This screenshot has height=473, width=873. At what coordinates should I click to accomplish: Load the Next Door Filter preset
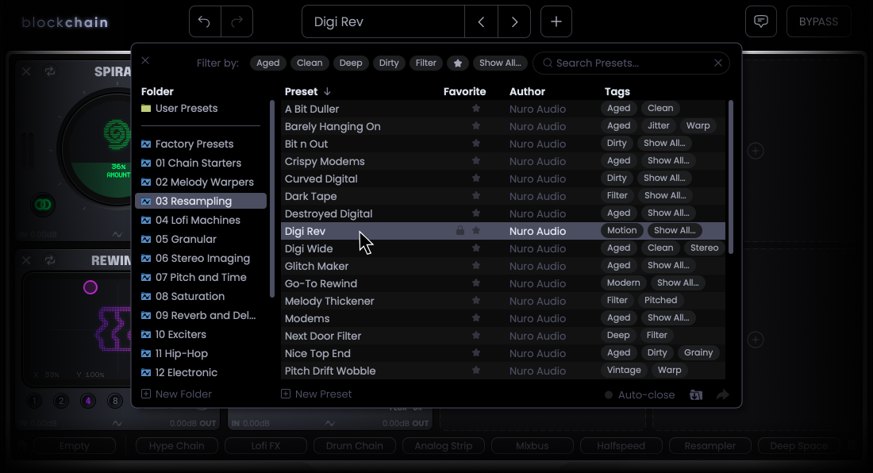click(323, 336)
